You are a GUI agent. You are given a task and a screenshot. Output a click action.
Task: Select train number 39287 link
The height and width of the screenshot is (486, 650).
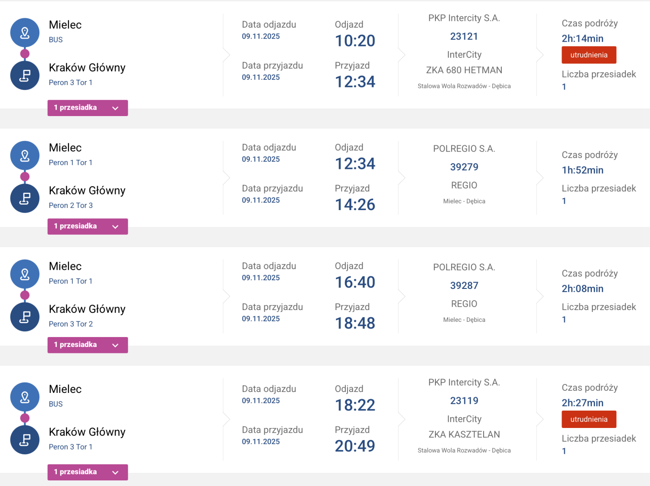tap(464, 286)
